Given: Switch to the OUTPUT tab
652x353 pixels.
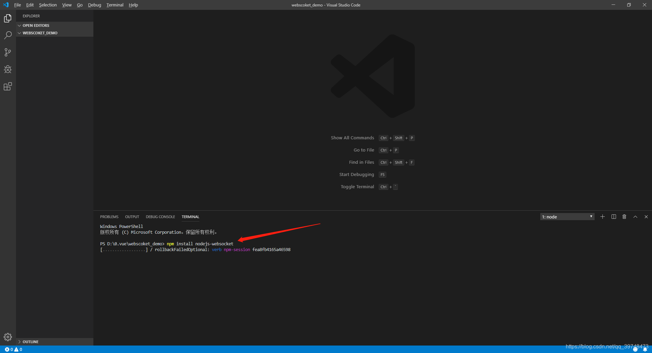Looking at the screenshot, I should (x=132, y=217).
